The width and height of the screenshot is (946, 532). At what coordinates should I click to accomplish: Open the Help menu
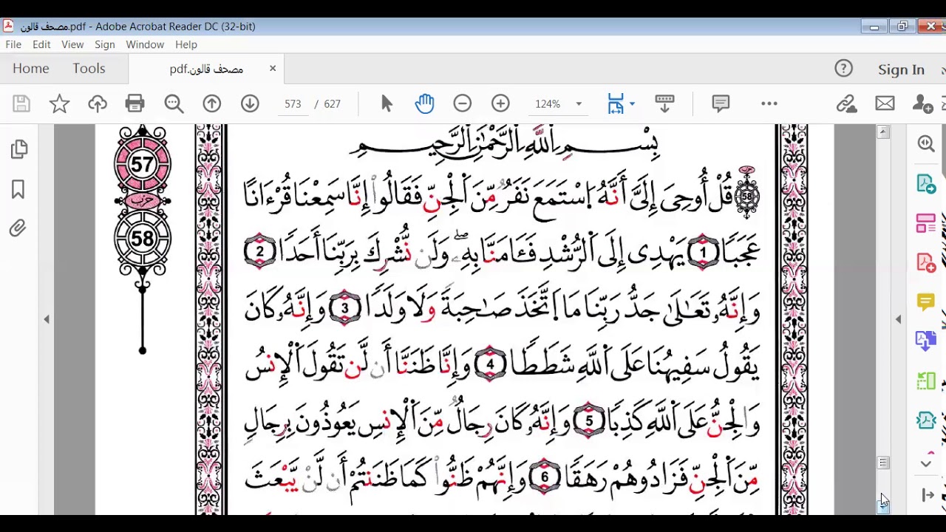(x=186, y=44)
